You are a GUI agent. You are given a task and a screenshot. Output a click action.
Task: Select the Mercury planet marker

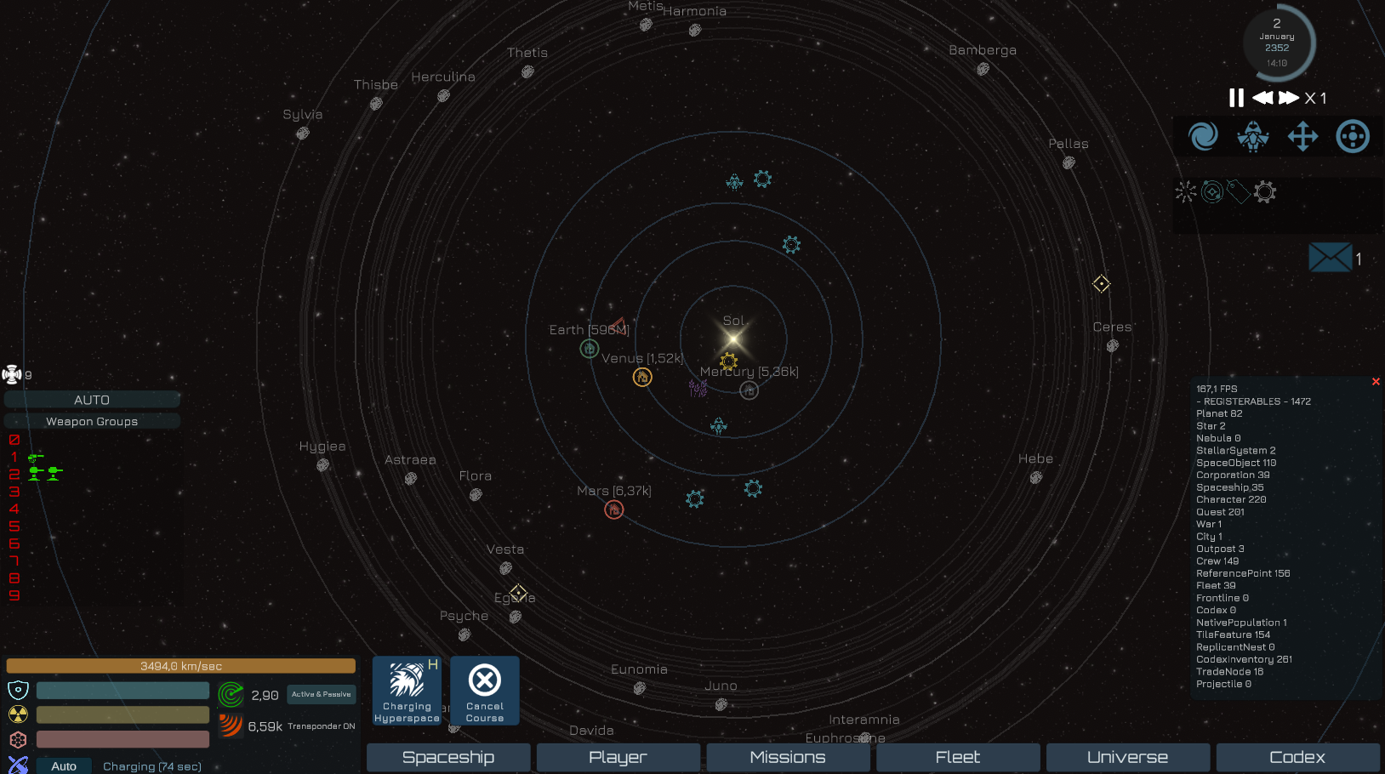point(749,390)
